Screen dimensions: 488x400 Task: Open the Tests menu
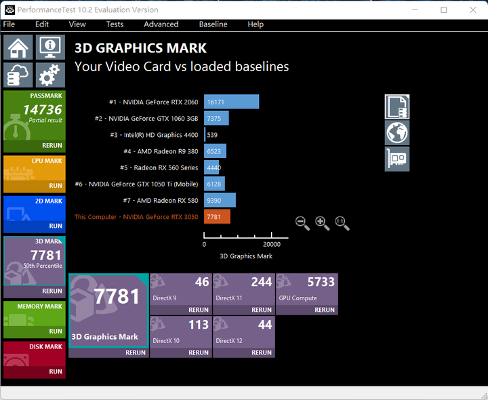pyautogui.click(x=115, y=24)
